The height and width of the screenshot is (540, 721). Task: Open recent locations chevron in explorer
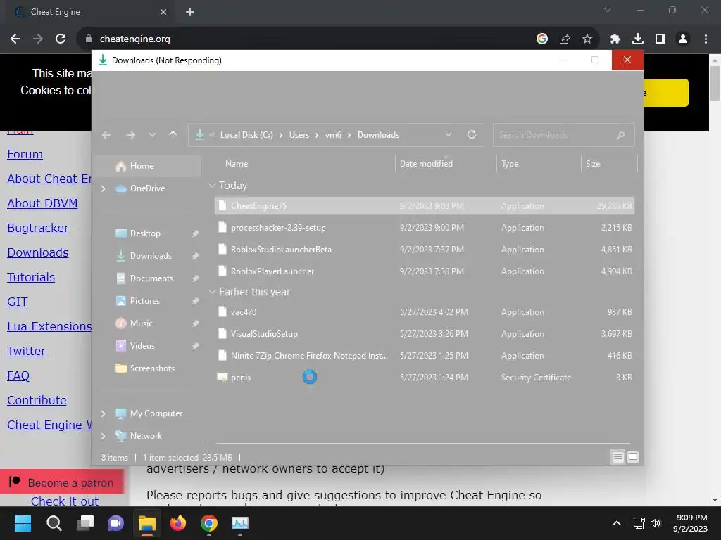click(x=152, y=135)
